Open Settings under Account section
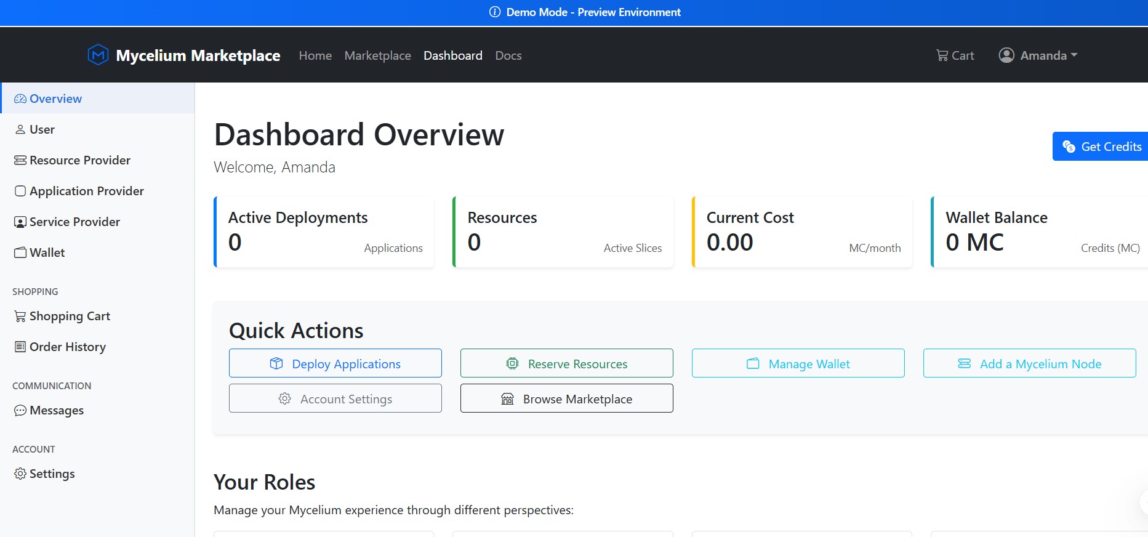1148x537 pixels. 52,474
